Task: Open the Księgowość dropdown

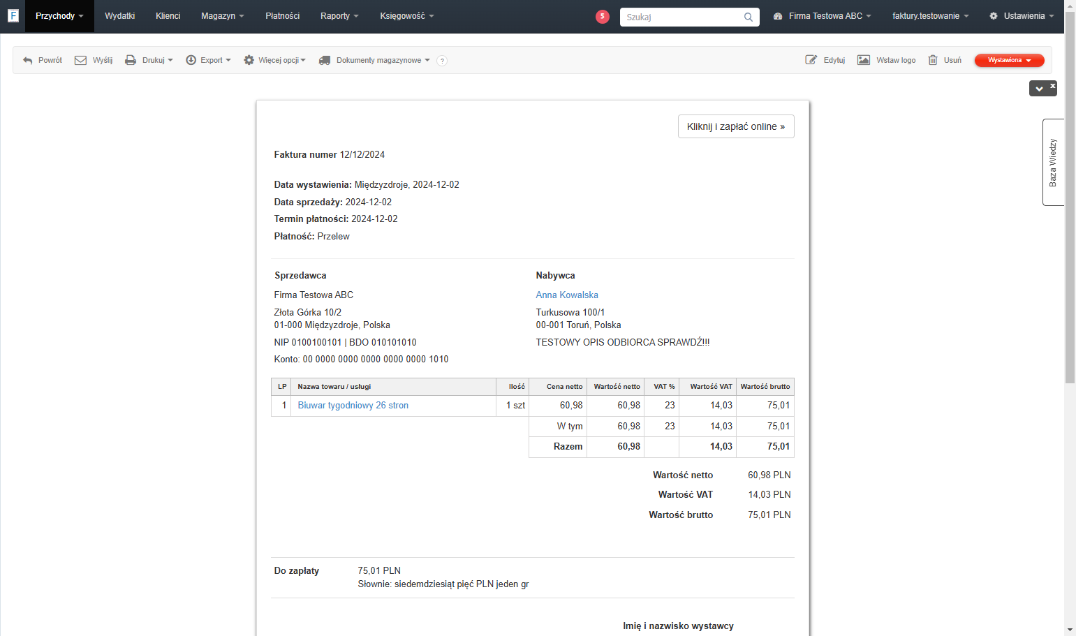Action: point(407,16)
